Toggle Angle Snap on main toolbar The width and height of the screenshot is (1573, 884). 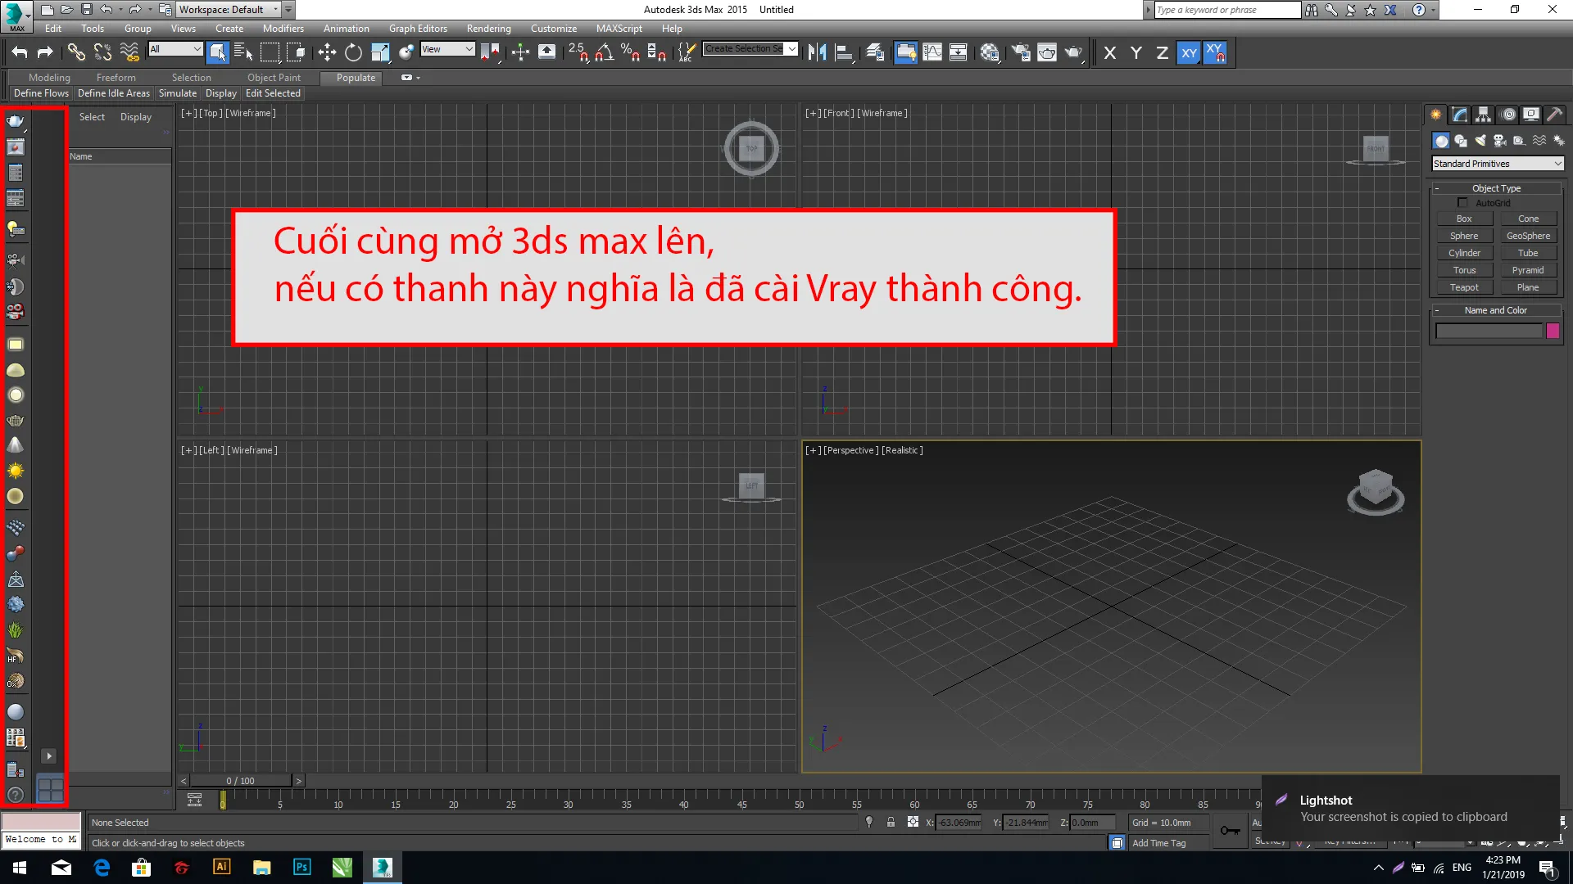point(603,52)
